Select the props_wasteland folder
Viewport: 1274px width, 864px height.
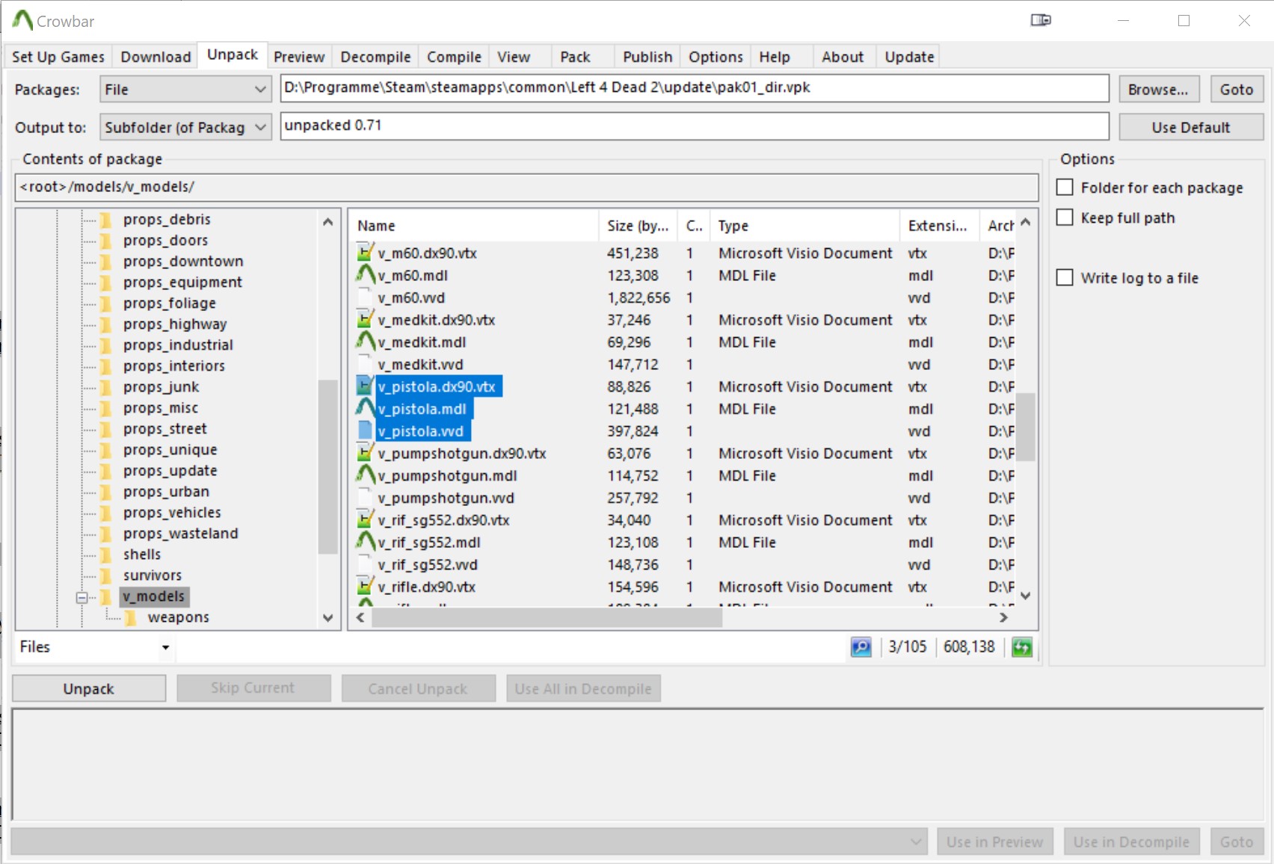pos(180,534)
